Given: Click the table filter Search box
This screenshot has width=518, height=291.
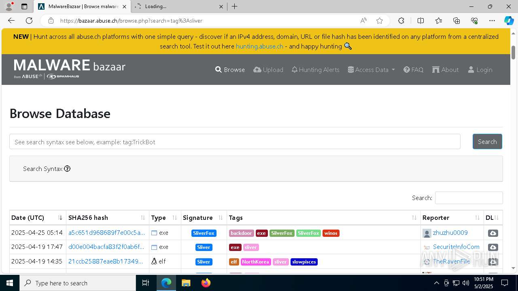Looking at the screenshot, I should coord(469,198).
